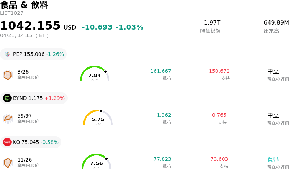
Task: Select the 食品 & 飲料 sector title
Action: click(24, 5)
